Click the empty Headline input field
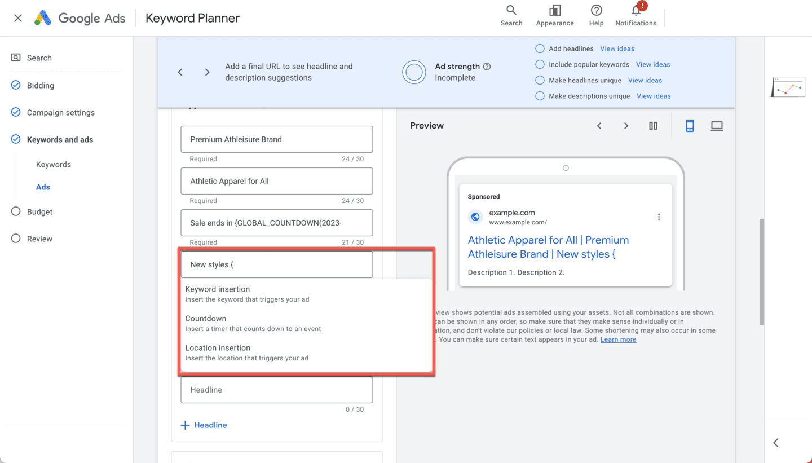 277,390
